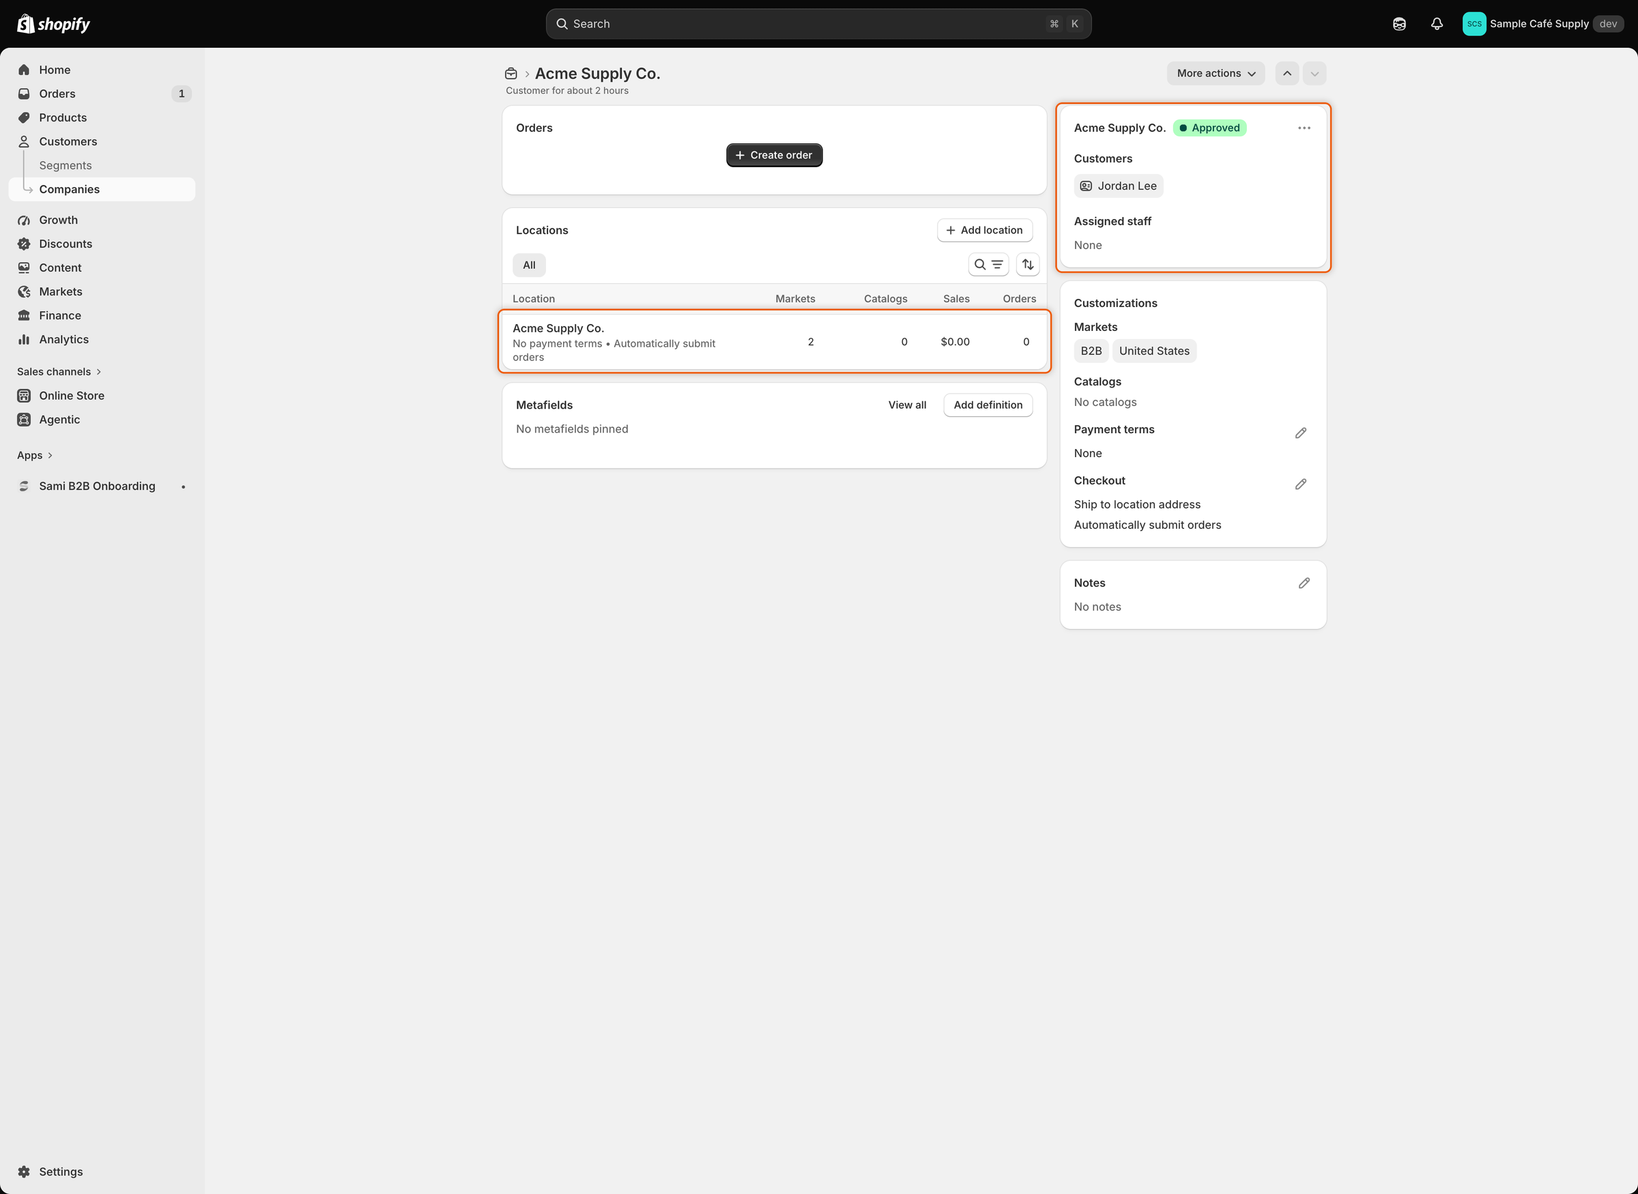The width and height of the screenshot is (1638, 1194).
Task: Click the Create order button
Action: (x=774, y=156)
